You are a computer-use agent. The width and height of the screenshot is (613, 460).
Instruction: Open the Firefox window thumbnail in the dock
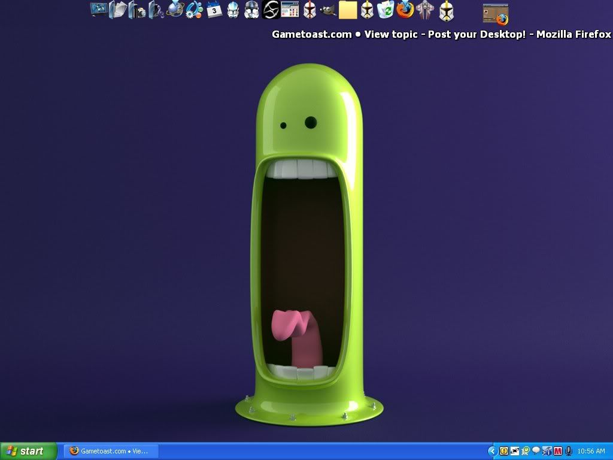[496, 14]
